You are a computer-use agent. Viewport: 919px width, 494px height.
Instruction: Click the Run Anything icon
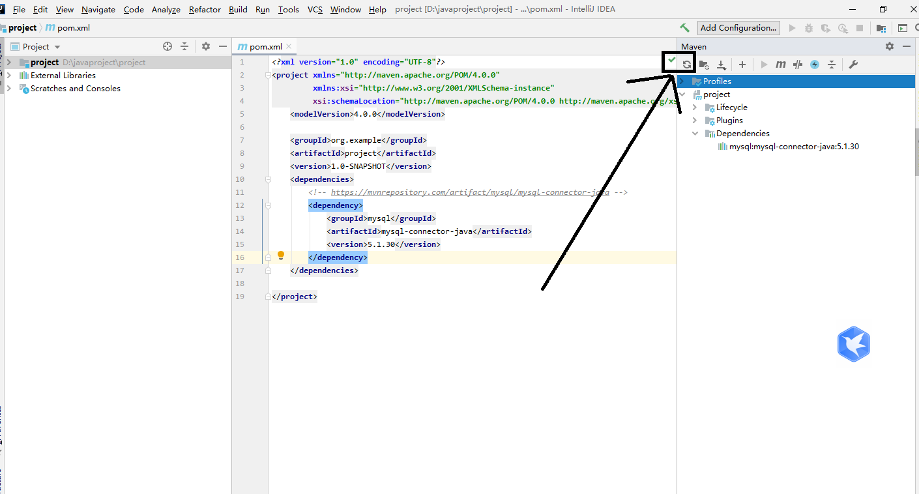pyautogui.click(x=903, y=28)
